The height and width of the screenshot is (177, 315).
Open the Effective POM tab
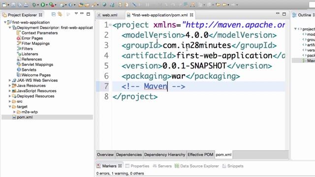[x=200, y=155]
